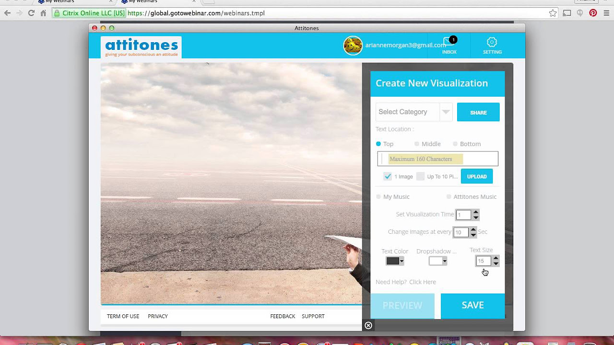Screen dimensions: 614x345
Task: Open the Select Category dropdown
Action: [414, 112]
